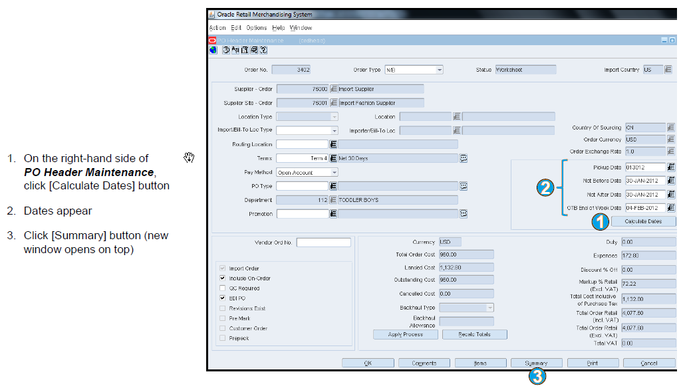Click the Calculate Dates button

pyautogui.click(x=642, y=221)
